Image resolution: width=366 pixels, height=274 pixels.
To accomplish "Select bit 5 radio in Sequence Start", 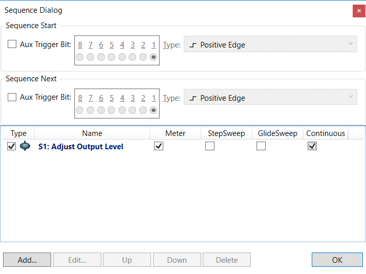I will coord(112,57).
